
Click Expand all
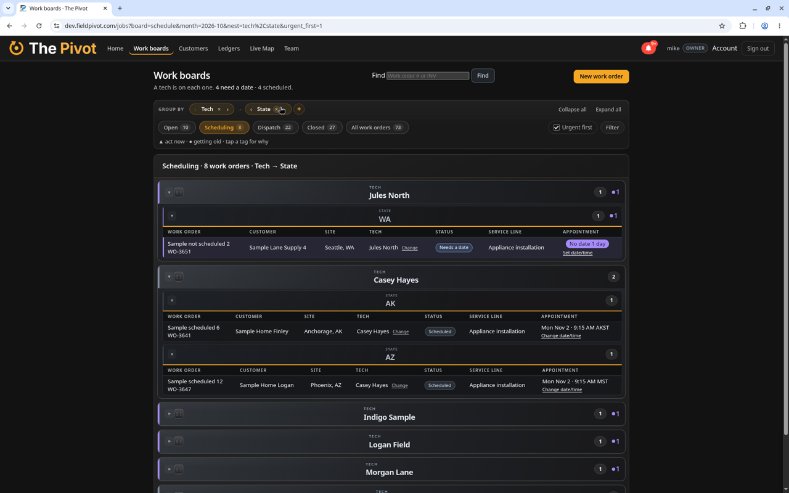point(608,109)
